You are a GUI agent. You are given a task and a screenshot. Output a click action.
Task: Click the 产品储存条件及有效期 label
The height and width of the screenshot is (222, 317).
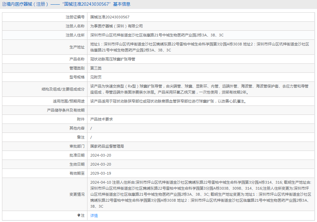66,110
